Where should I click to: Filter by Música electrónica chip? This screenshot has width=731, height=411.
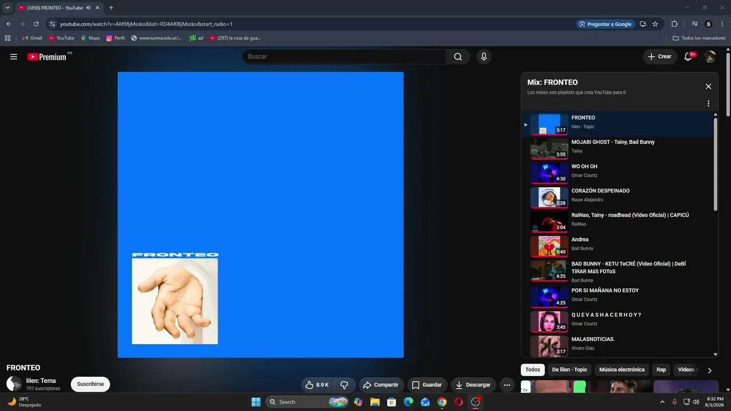[x=622, y=370]
